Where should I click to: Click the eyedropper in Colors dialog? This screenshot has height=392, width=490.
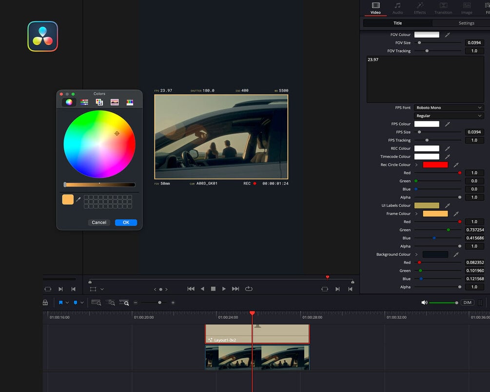78,199
